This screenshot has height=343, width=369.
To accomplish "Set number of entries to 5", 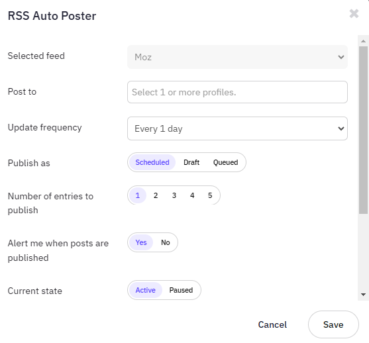I will click(210, 195).
